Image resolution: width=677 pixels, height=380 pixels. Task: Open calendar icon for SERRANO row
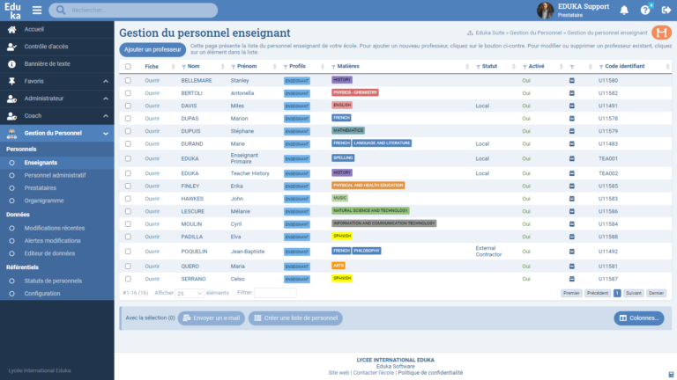click(x=571, y=279)
